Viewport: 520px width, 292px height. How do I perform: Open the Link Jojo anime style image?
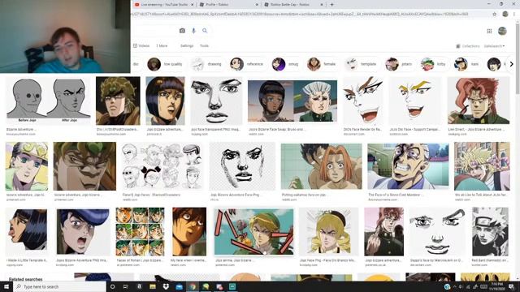[253, 232]
